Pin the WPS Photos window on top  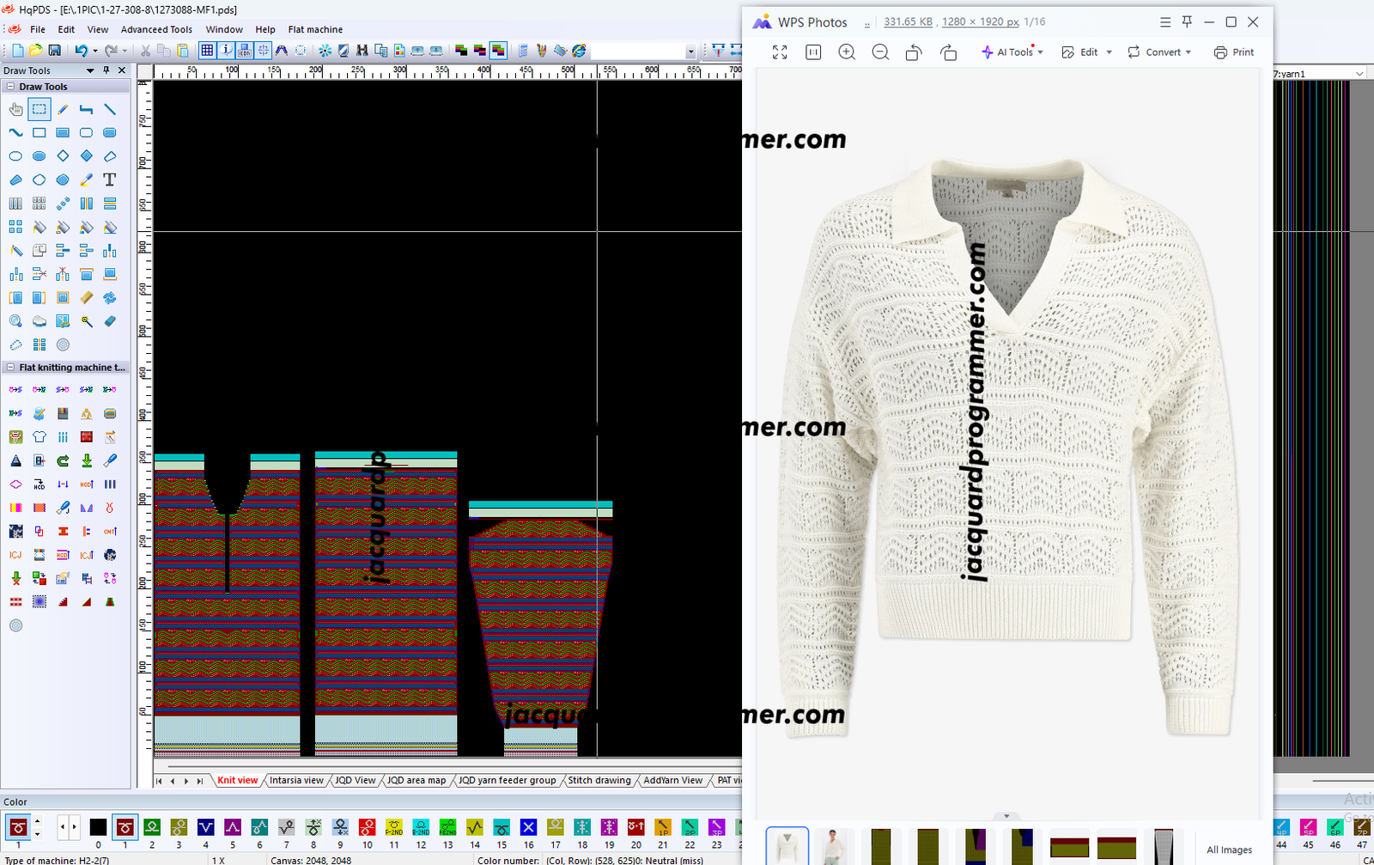point(1187,22)
